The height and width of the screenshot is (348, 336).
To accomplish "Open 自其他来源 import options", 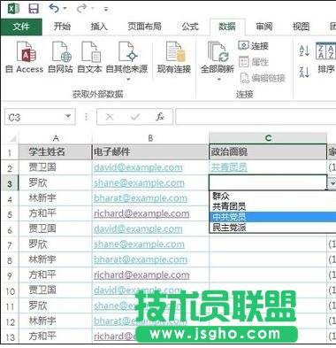I will (127, 61).
